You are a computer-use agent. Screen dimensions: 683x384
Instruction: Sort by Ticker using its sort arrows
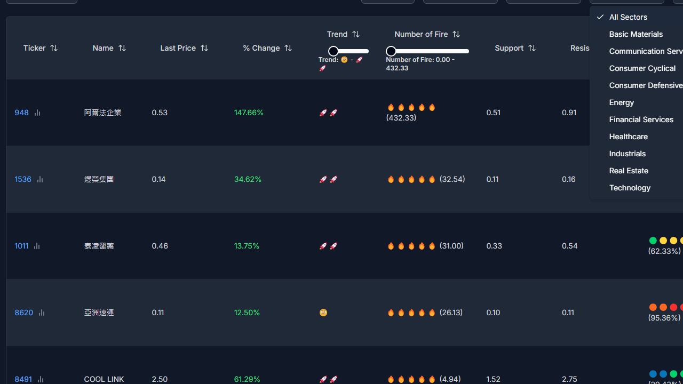(x=54, y=48)
